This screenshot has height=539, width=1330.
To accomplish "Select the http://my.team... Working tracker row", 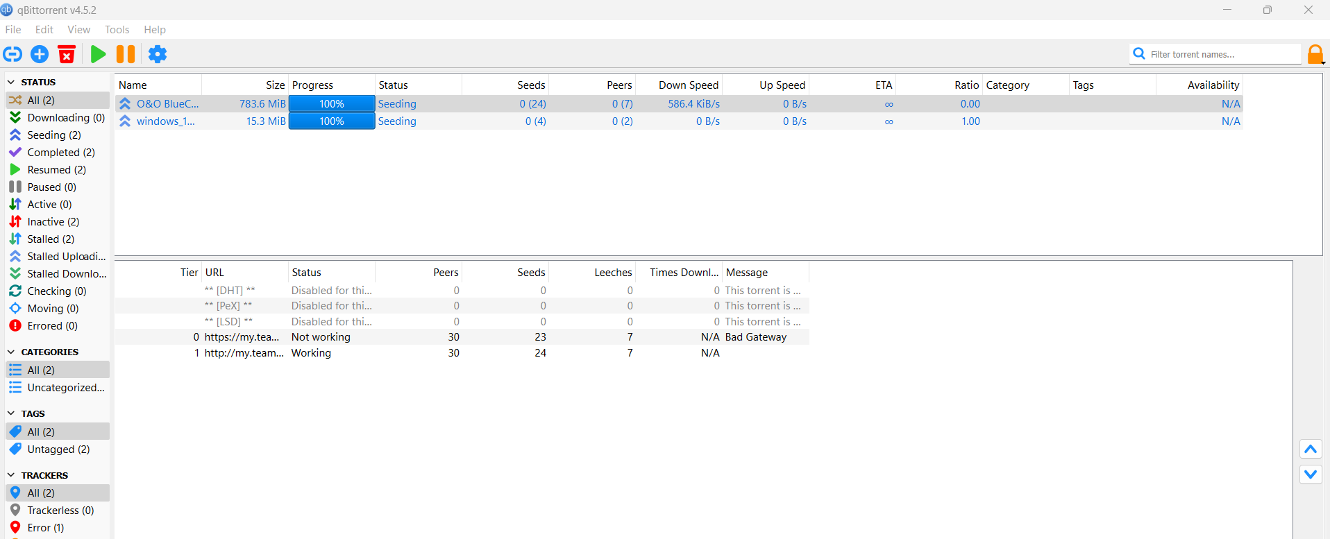I will 462,353.
